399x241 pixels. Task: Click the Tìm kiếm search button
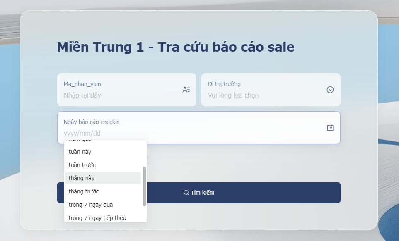coord(199,193)
